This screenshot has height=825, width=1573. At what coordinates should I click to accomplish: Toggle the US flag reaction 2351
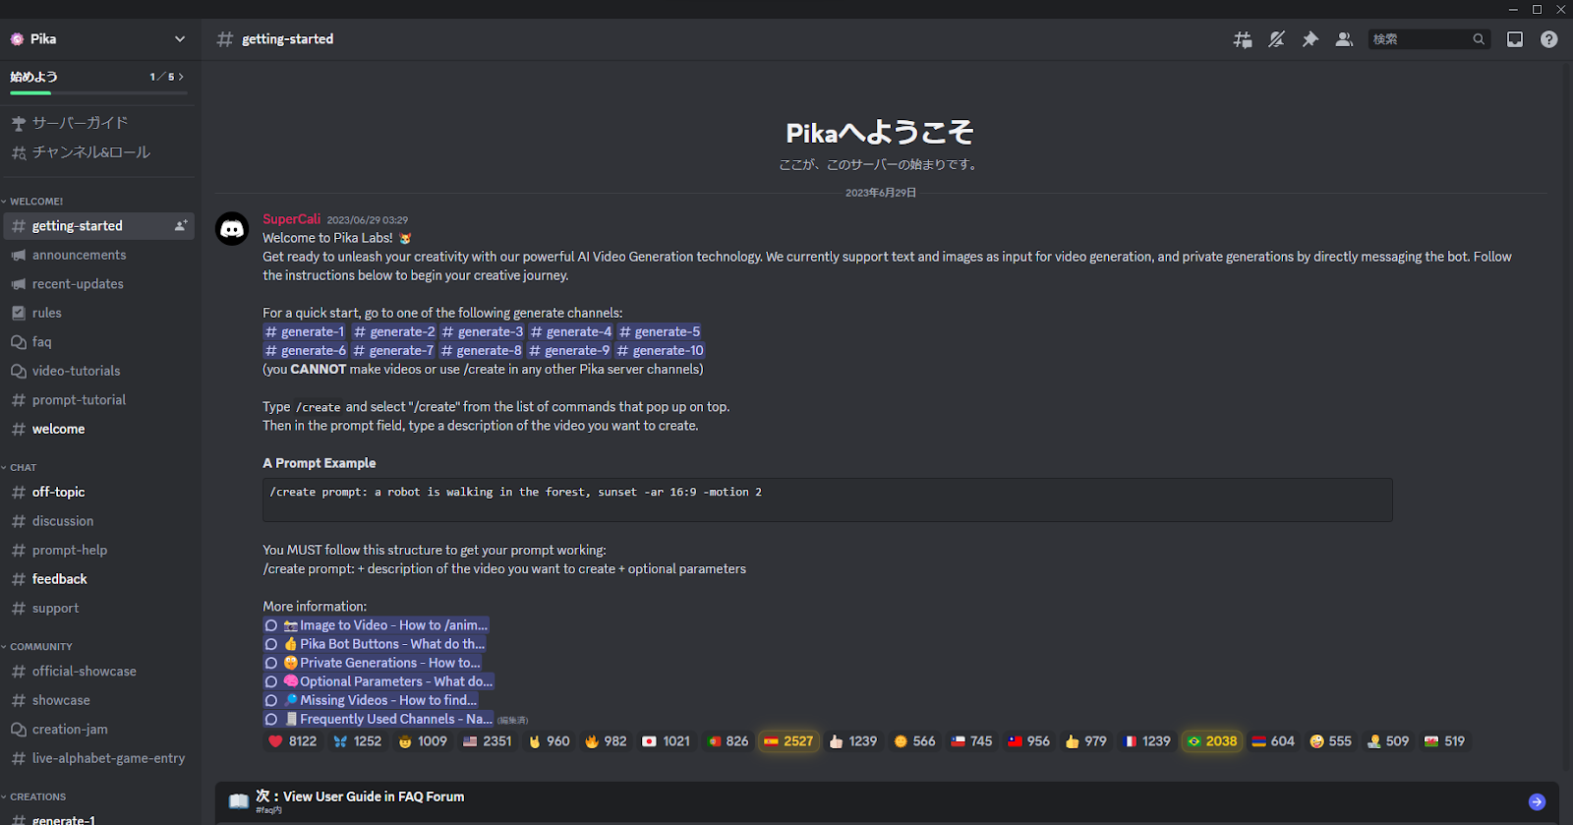[x=487, y=741]
